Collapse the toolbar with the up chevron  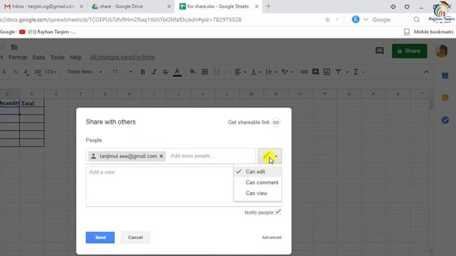tap(426, 72)
